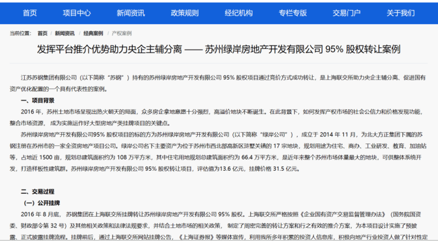Image resolution: width=438 pixels, height=241 pixels.
Task: Navigate to 经典案例 via the breadcrumb
Action: point(93,34)
